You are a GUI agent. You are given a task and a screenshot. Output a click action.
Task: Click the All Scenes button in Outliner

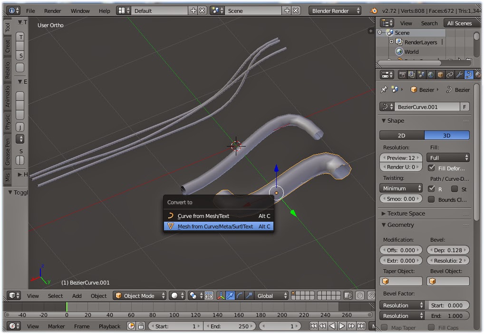click(459, 23)
